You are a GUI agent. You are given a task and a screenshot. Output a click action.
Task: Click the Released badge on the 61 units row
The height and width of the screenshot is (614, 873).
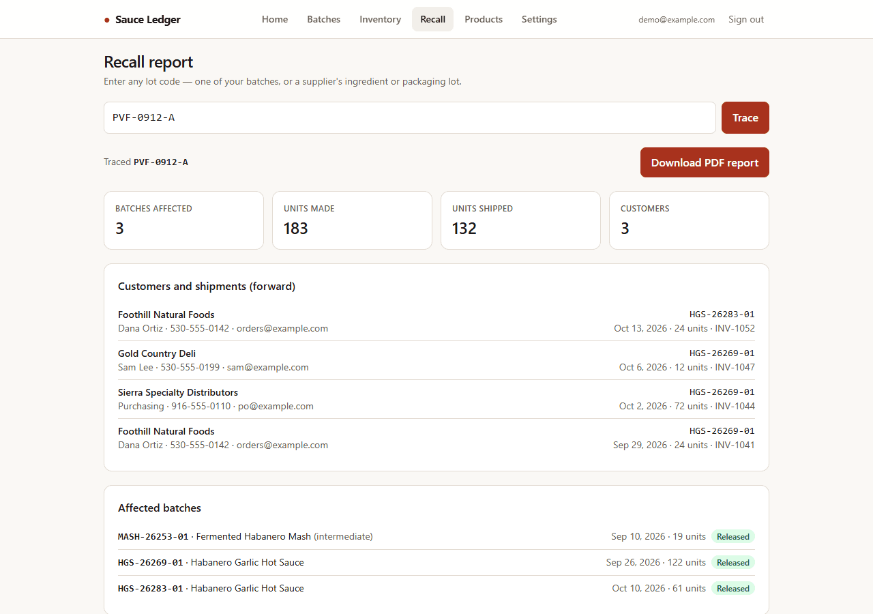tap(733, 588)
